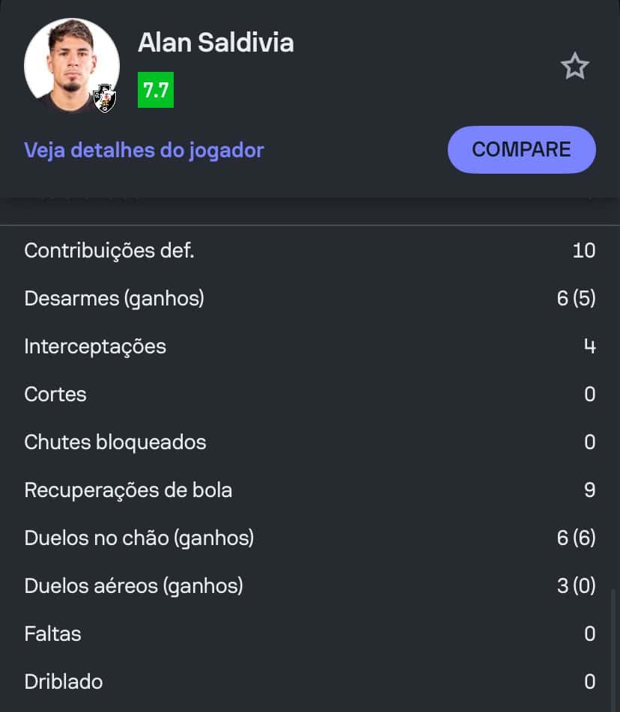Select the 'Chutes bloqueados' stat label

115,442
